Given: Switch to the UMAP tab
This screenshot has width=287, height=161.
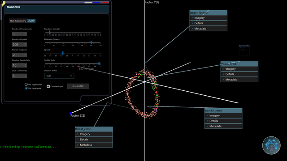Looking at the screenshot, I should 31,21.
